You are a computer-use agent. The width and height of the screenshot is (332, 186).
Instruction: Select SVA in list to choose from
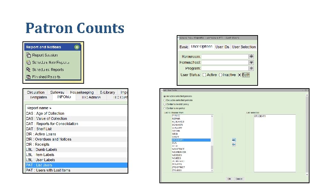(174, 143)
